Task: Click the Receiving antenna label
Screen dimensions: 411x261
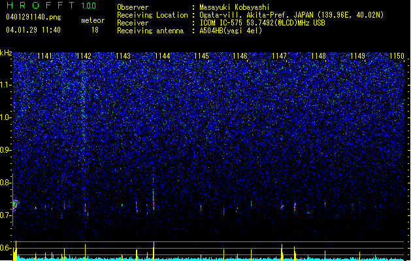Action: (150, 31)
